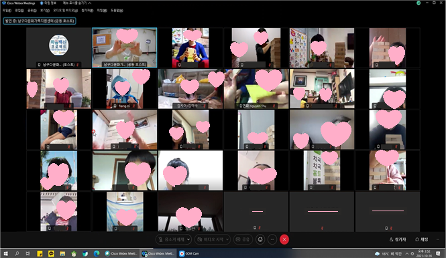The image size is (446, 258).
Task: Open the 공유 share content button
Action: coord(243,239)
